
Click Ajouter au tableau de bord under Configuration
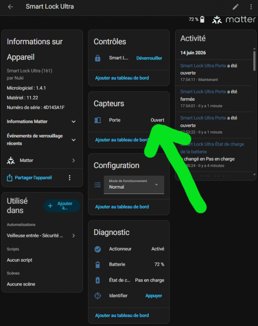pyautogui.click(x=122, y=207)
